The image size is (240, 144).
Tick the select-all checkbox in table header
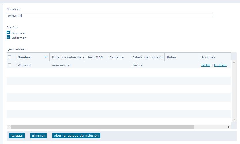[10, 57]
